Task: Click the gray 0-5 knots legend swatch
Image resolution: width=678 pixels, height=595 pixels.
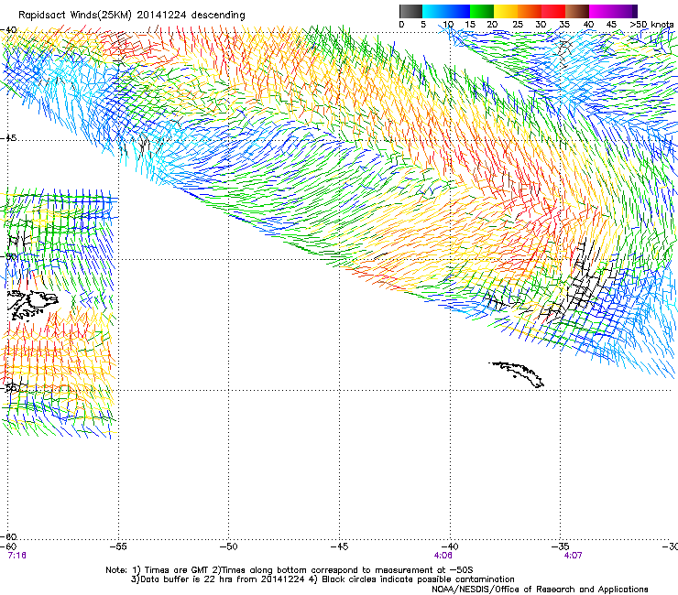Action: pyautogui.click(x=410, y=11)
